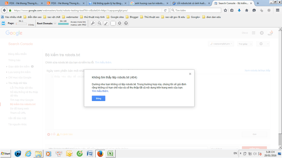Go back with browser back arrow
The height and width of the screenshot is (158, 282).
(4, 10)
